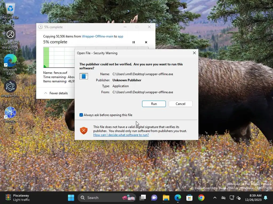Viewport: 273px width, 204px height.
Task: Click the clock icon in copy window title
Action: pos(41,27)
